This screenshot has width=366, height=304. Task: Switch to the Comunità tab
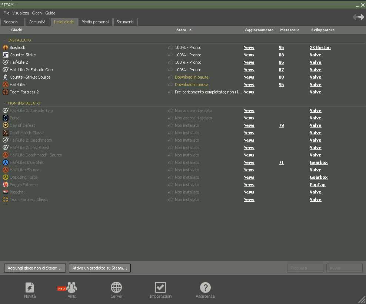(x=37, y=22)
